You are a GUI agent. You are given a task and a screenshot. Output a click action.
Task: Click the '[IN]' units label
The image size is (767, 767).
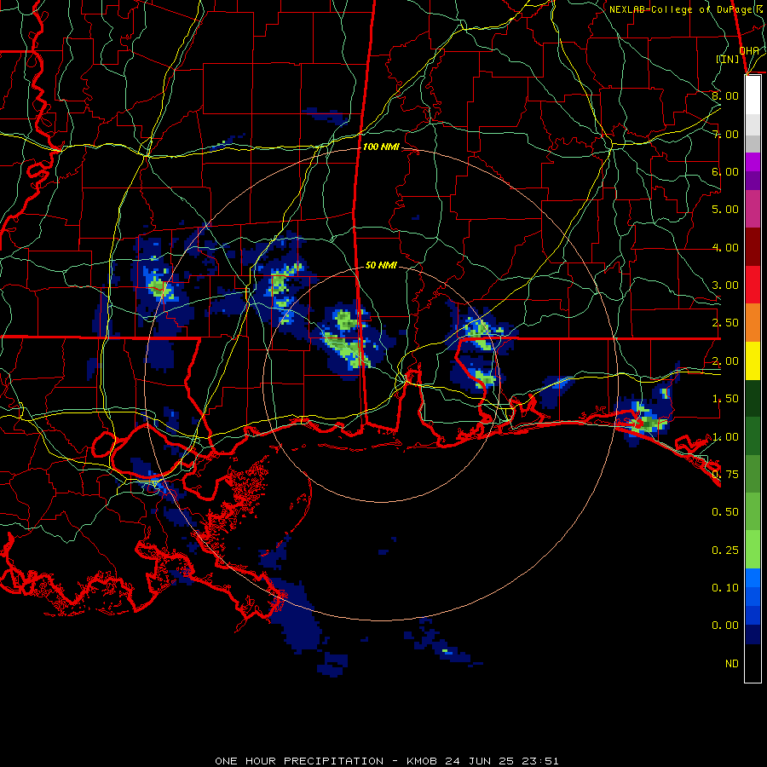coord(728,59)
